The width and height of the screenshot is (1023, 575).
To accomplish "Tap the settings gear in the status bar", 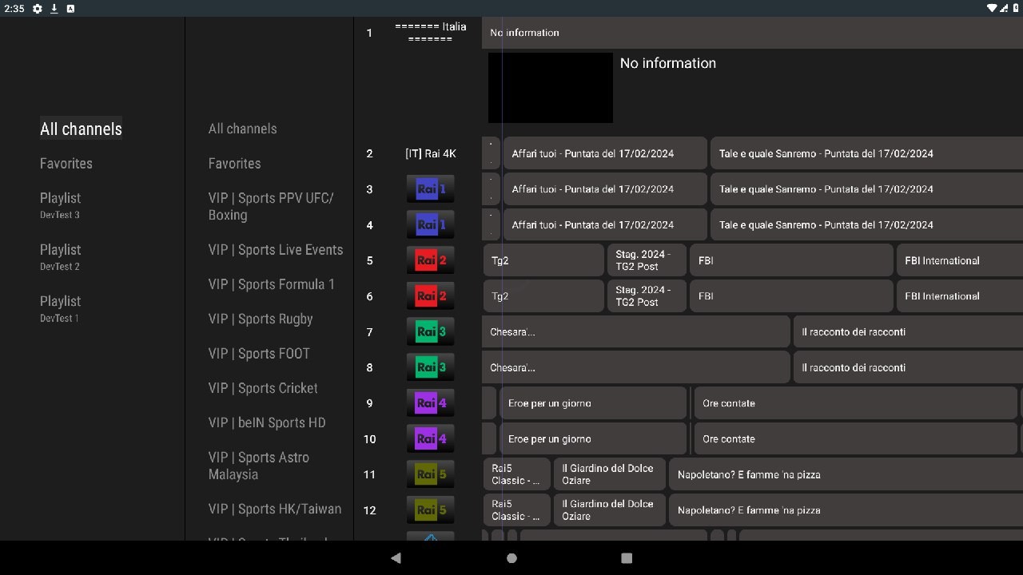I will coord(37,8).
